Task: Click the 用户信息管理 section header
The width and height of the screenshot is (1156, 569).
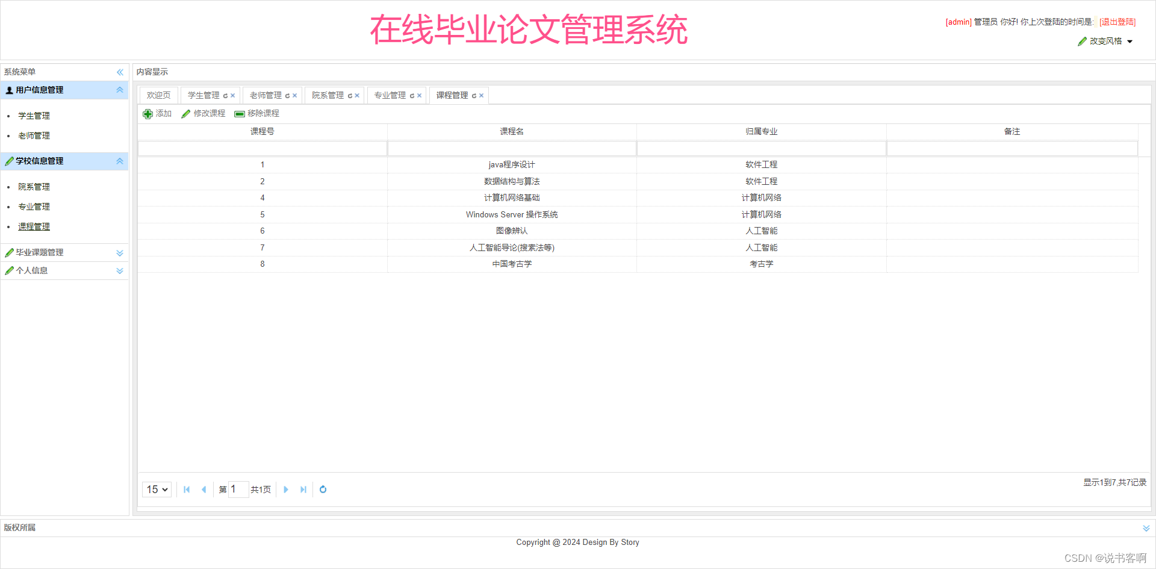Action: coord(64,90)
